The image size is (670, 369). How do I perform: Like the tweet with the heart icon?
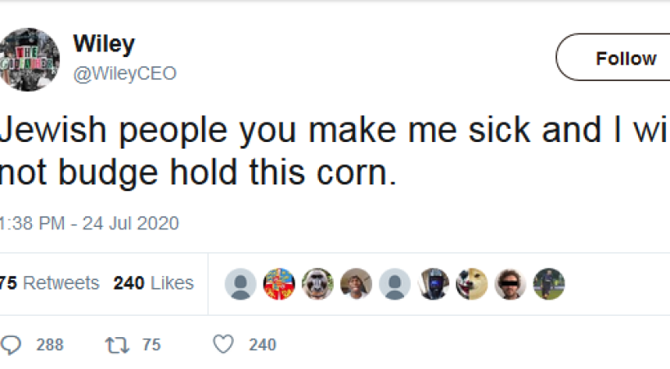(x=223, y=345)
